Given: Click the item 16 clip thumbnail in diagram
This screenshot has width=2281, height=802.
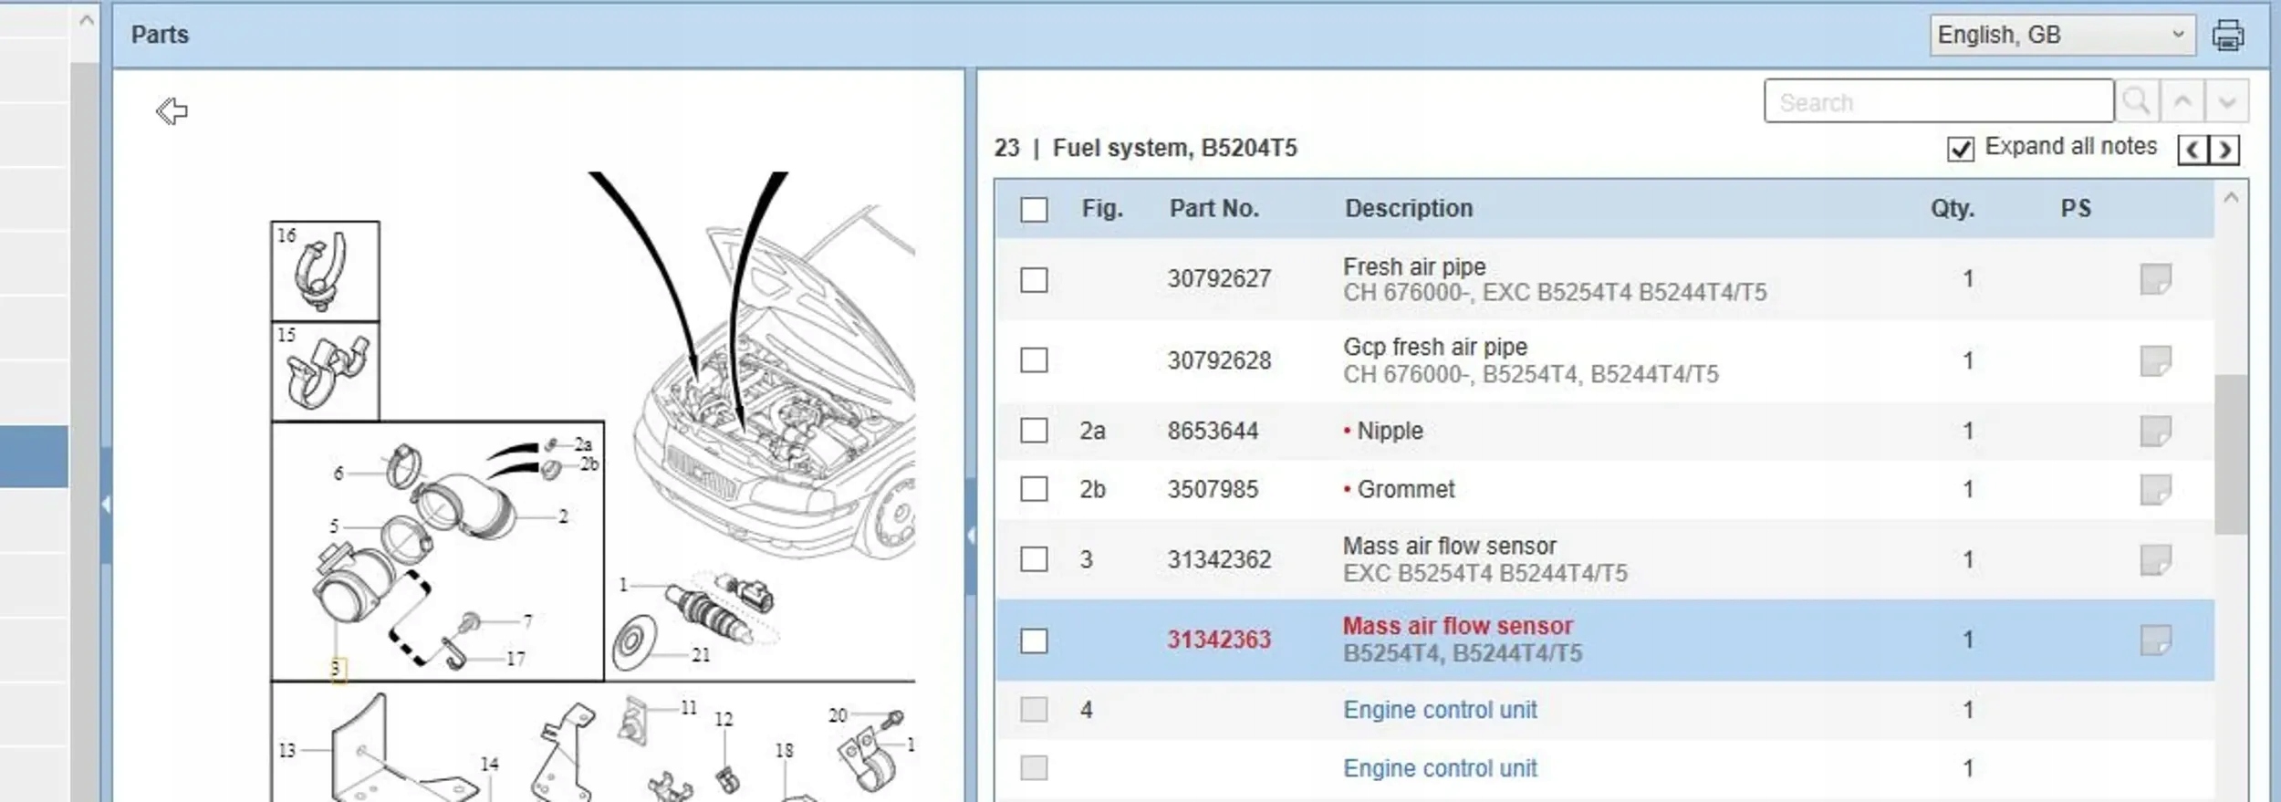Looking at the screenshot, I should (325, 271).
